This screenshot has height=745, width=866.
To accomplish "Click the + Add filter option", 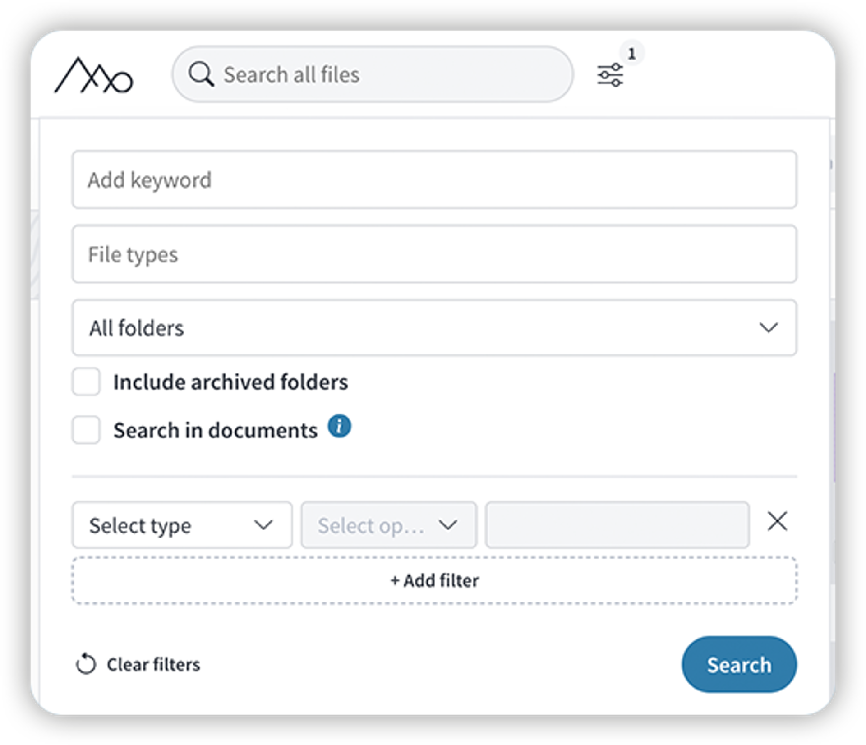I will 434,581.
